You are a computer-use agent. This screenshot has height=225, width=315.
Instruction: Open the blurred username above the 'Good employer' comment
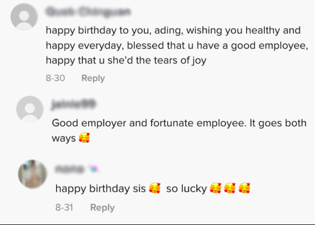73,104
